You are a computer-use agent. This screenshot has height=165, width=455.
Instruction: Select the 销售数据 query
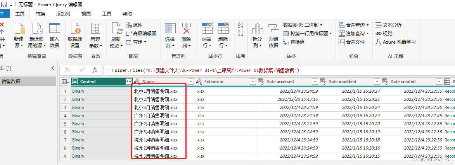coord(28,82)
